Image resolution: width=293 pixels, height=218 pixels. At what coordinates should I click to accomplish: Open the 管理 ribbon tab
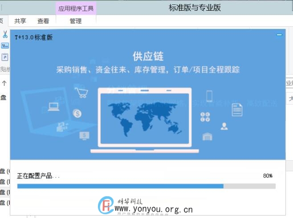76,21
